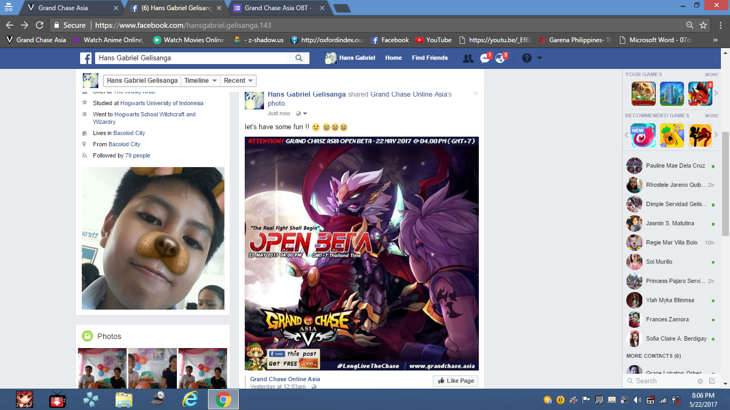730x410 pixels.
Task: Click the browser Back arrow
Action: tap(10, 25)
